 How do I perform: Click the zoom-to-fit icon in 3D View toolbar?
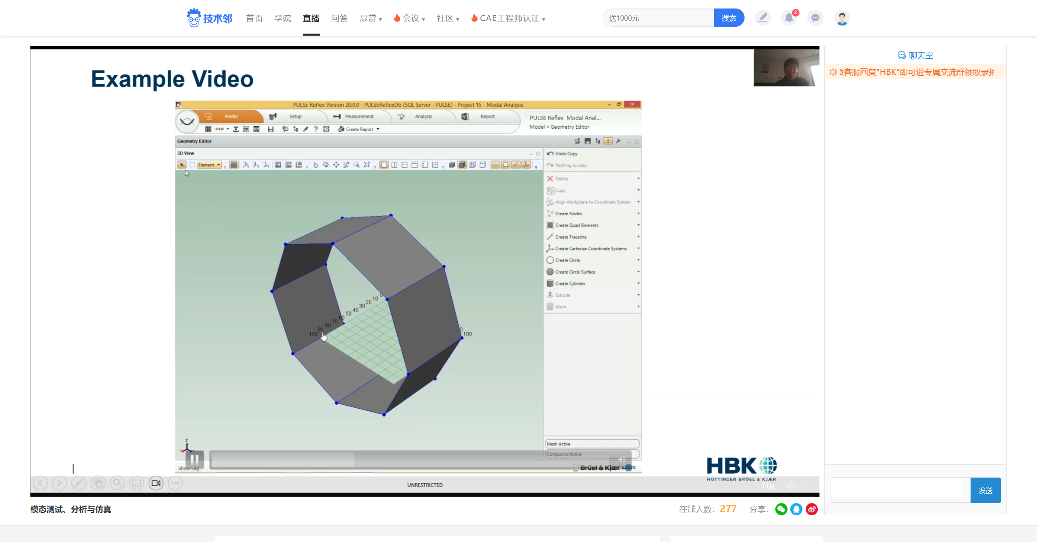pos(367,165)
